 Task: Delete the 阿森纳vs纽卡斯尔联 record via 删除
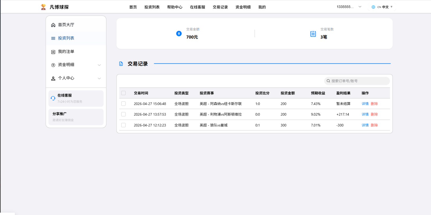coord(374,104)
